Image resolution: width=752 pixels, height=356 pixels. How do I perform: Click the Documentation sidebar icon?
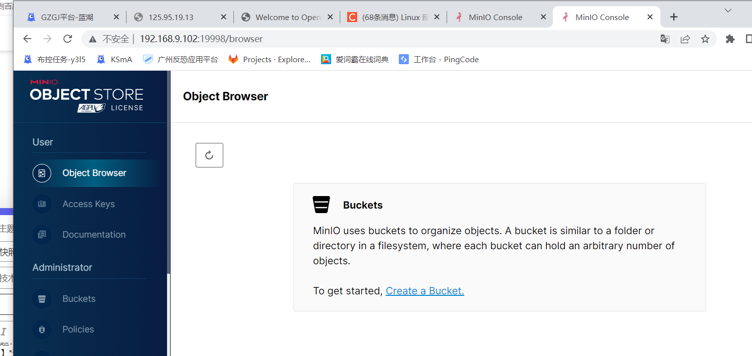42,235
